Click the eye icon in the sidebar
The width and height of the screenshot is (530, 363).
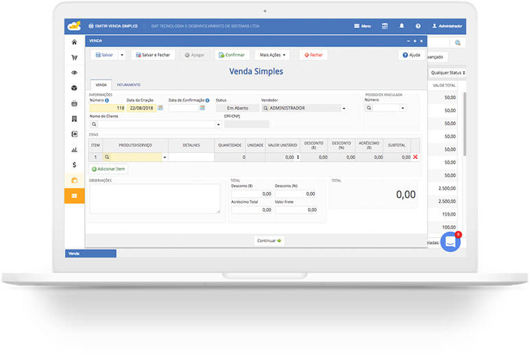click(x=74, y=72)
